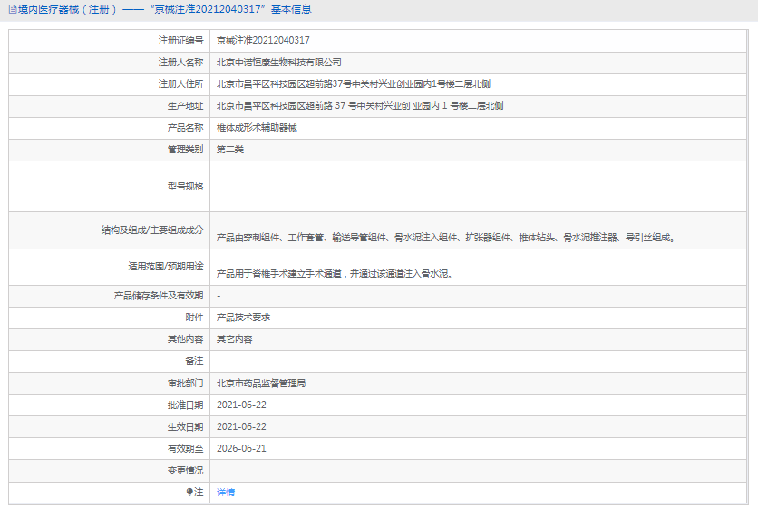Click the 适用范围/预期用途 intended-use text
Screen dimensions: 758x508
click(x=335, y=272)
